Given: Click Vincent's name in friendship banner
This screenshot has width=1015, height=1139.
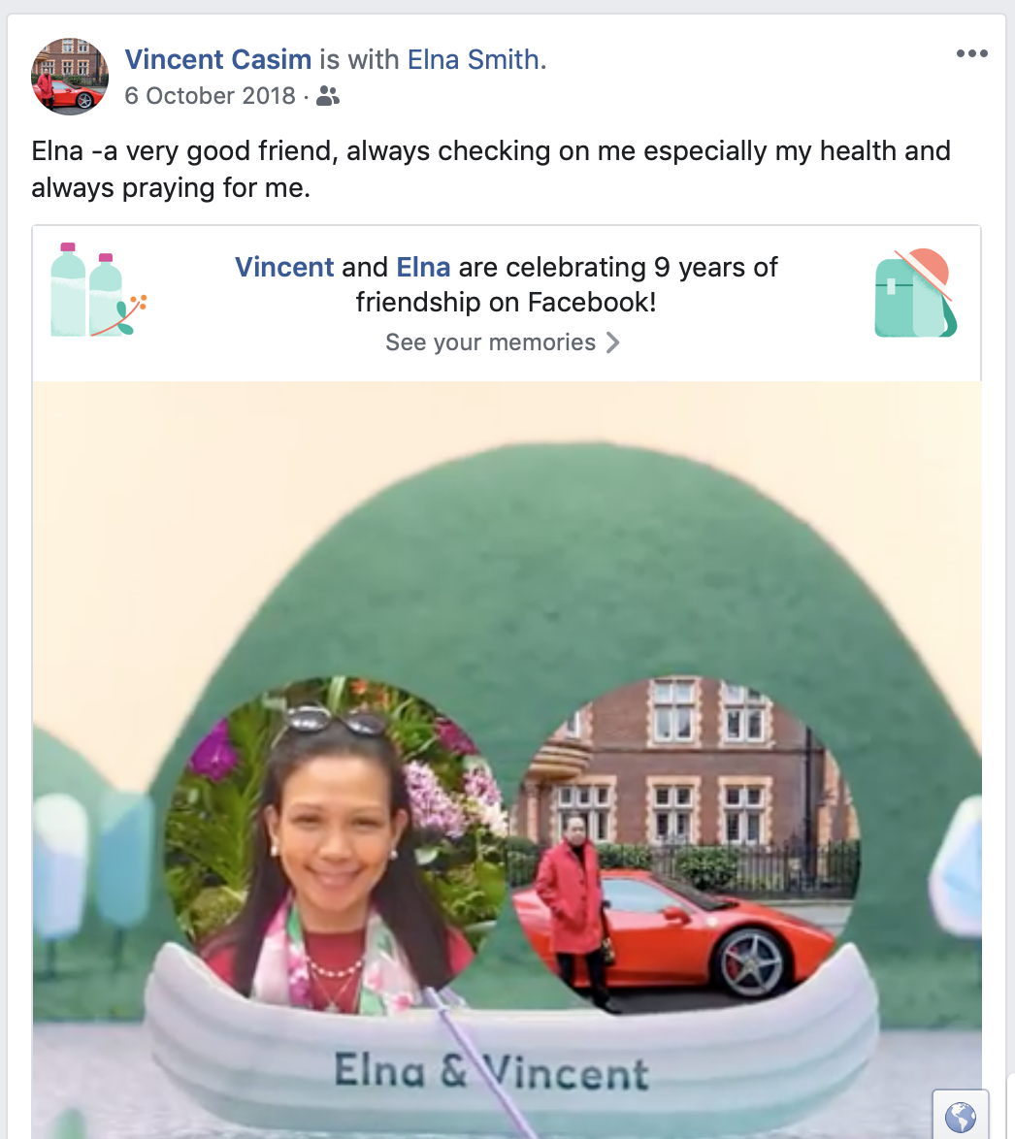Looking at the screenshot, I should coord(284,268).
